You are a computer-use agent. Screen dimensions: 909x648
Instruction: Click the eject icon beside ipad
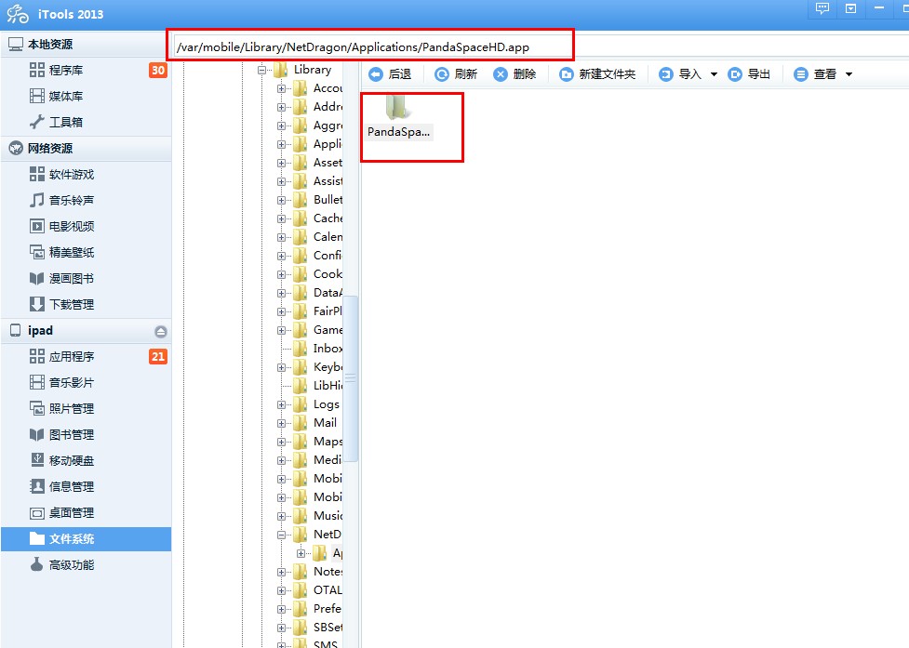161,332
